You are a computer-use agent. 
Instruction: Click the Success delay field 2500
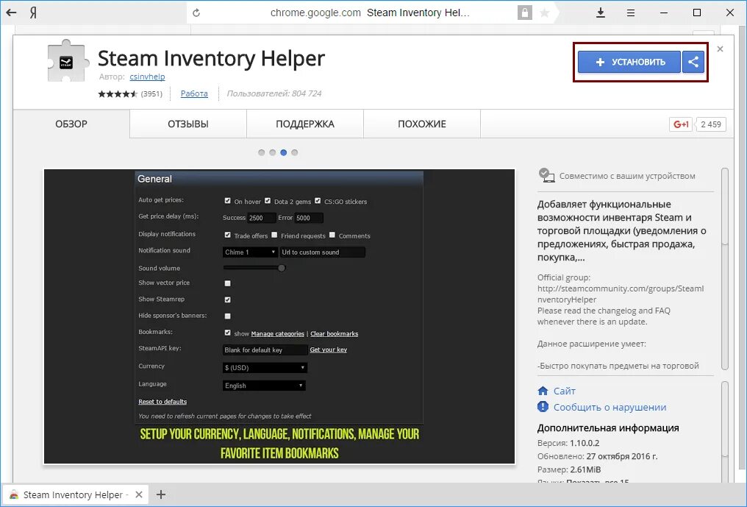[261, 218]
